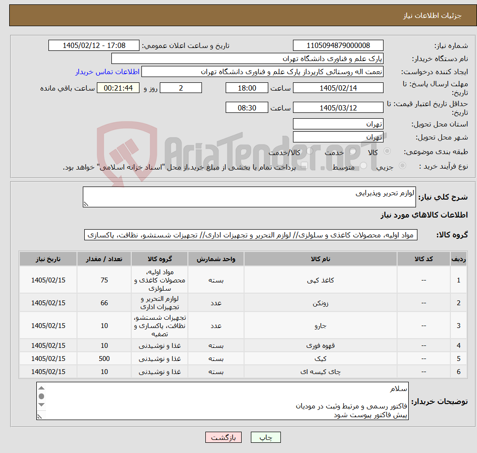
Task: Select the متوسط purchase type radio
Action: point(364,166)
